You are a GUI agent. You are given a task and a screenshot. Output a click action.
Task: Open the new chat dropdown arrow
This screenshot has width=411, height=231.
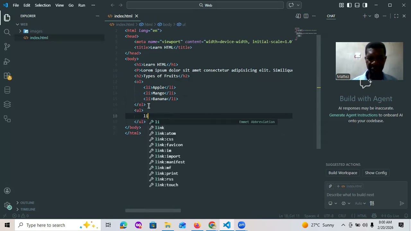point(370,16)
